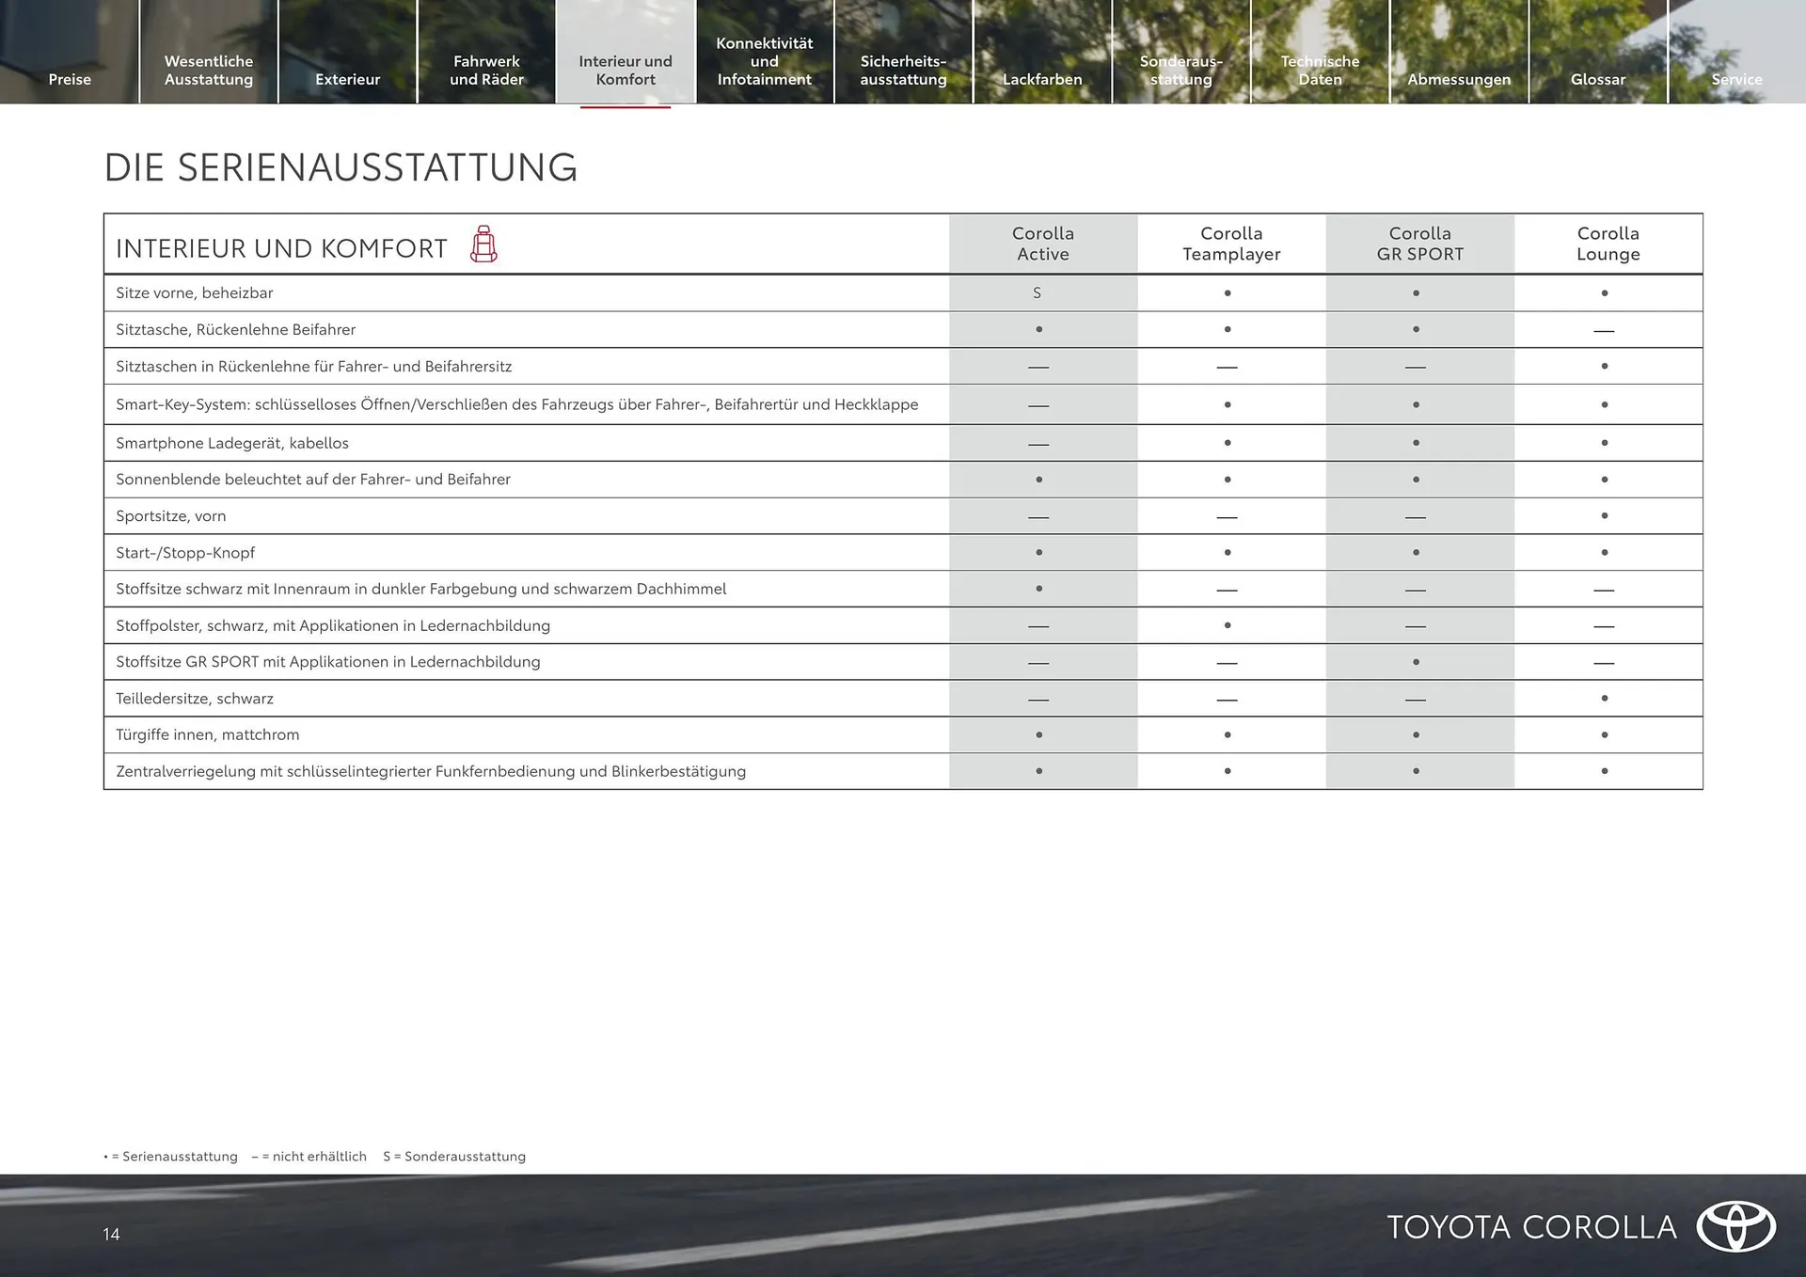Viewport: 1806px width, 1277px height.
Task: Click the seat icon beside INTERIEUR UND KOMFORT
Action: (483, 245)
